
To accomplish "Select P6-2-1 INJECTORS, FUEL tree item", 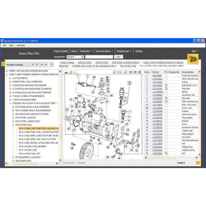I will coord(39,132).
